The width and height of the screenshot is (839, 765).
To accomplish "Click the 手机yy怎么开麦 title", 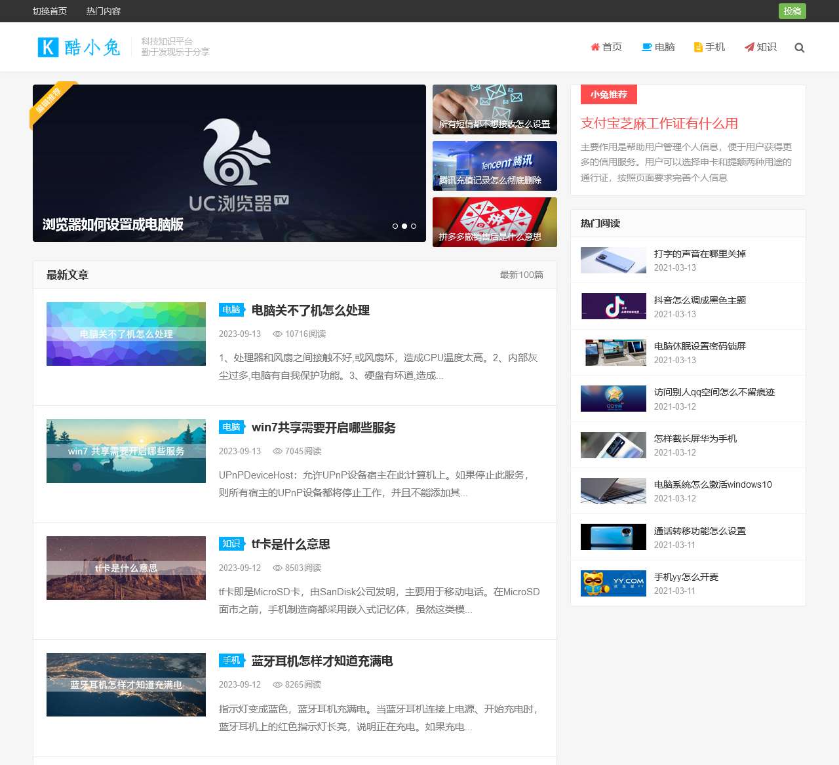I will pos(686,577).
